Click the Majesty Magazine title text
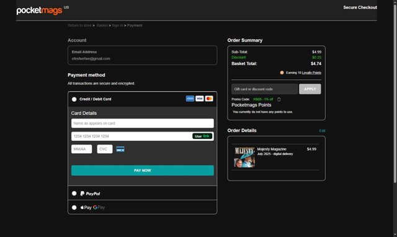The width and height of the screenshot is (397, 237). point(272,149)
